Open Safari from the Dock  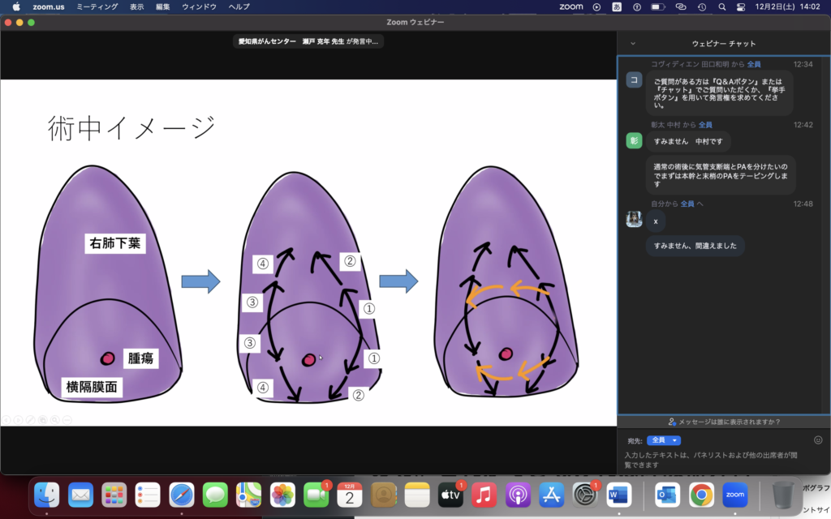[x=181, y=494]
